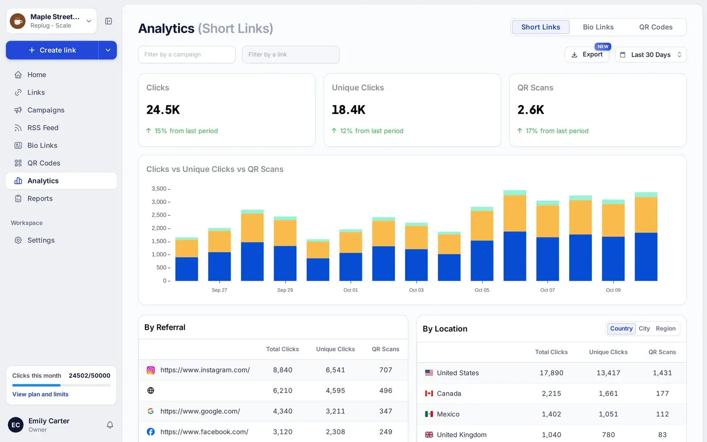Switch location view to Region
Viewport: 707px width, 442px height.
(665, 328)
